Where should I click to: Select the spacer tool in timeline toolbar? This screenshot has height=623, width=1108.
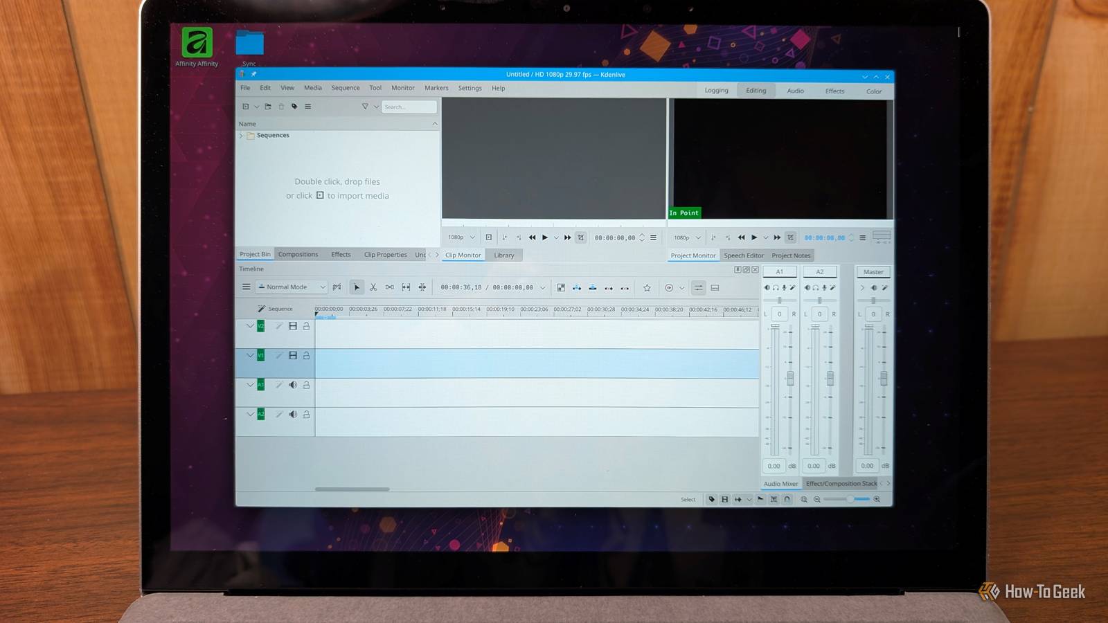click(x=390, y=287)
